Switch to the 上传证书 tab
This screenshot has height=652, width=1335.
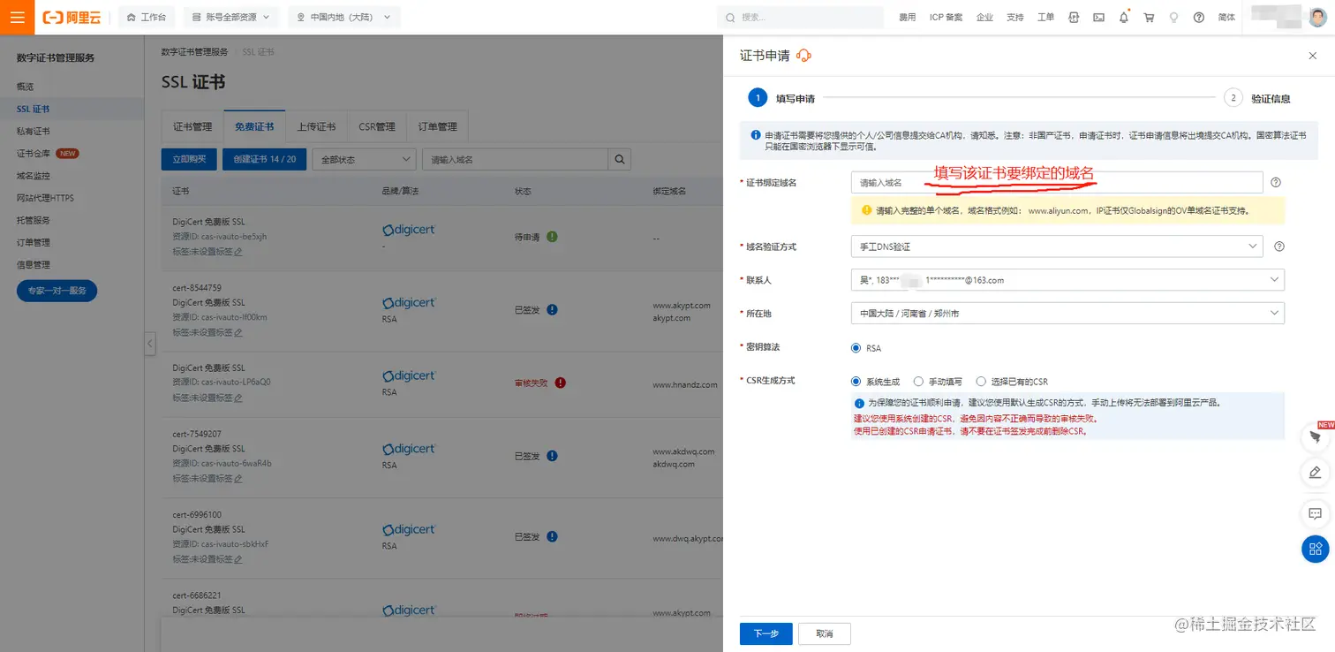coord(316,126)
